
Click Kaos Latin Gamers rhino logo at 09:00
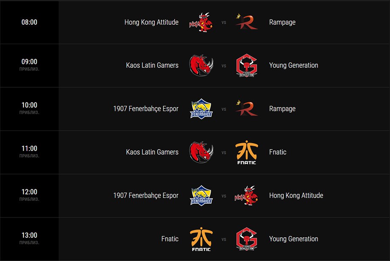[x=201, y=65]
